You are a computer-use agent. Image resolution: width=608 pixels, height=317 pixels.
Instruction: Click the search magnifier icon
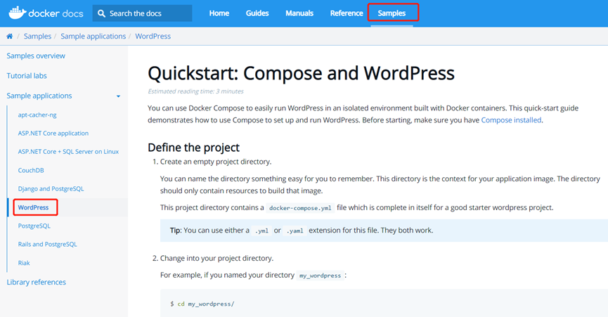coord(102,13)
